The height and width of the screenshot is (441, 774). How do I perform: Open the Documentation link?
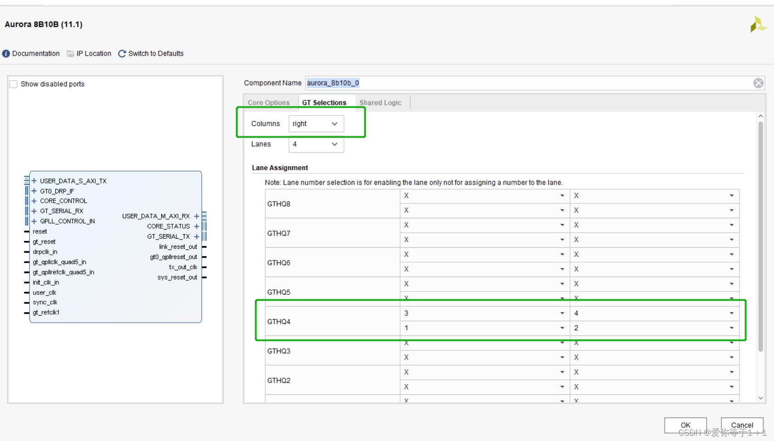click(36, 53)
